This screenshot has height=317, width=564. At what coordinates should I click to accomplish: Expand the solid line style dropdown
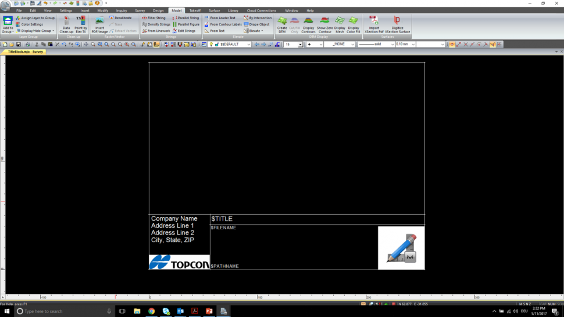(391, 44)
